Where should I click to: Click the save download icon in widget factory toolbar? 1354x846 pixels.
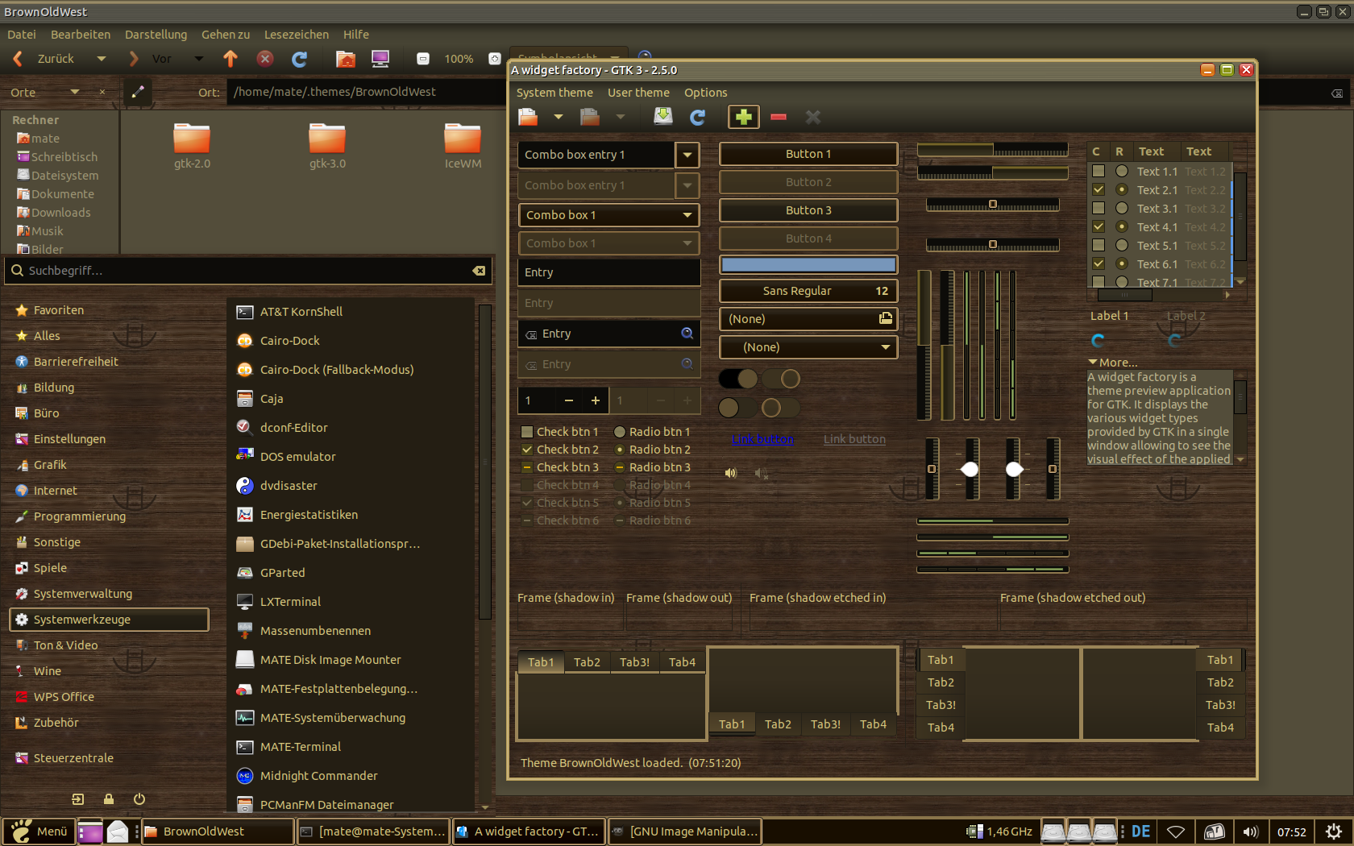coord(662,117)
